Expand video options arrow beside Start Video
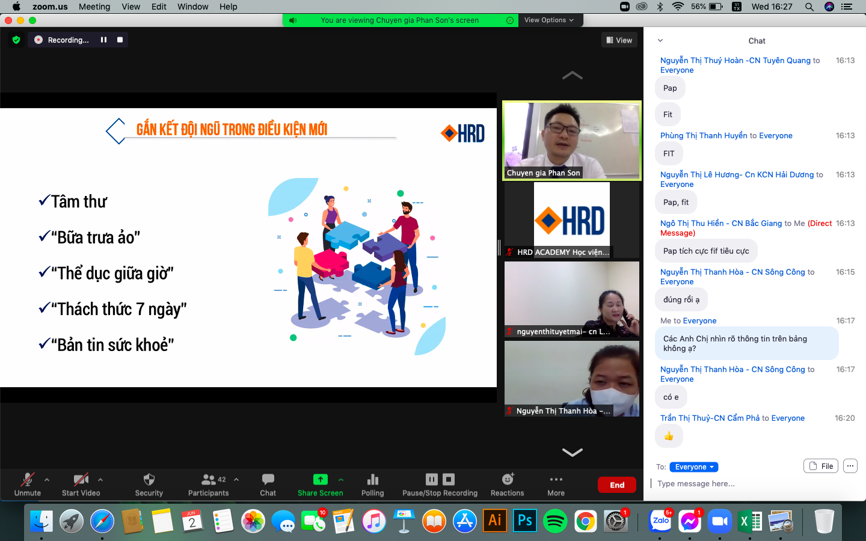Screen dimensions: 866x541 click(100, 480)
